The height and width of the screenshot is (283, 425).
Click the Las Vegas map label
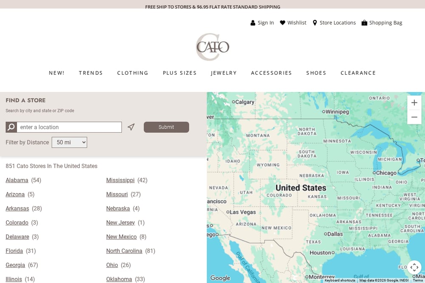point(243,212)
